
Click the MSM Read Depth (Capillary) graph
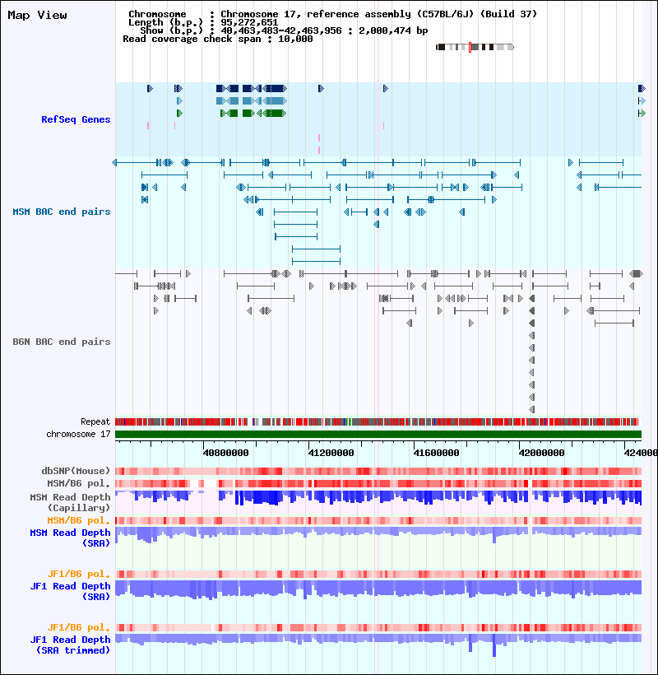click(x=378, y=498)
